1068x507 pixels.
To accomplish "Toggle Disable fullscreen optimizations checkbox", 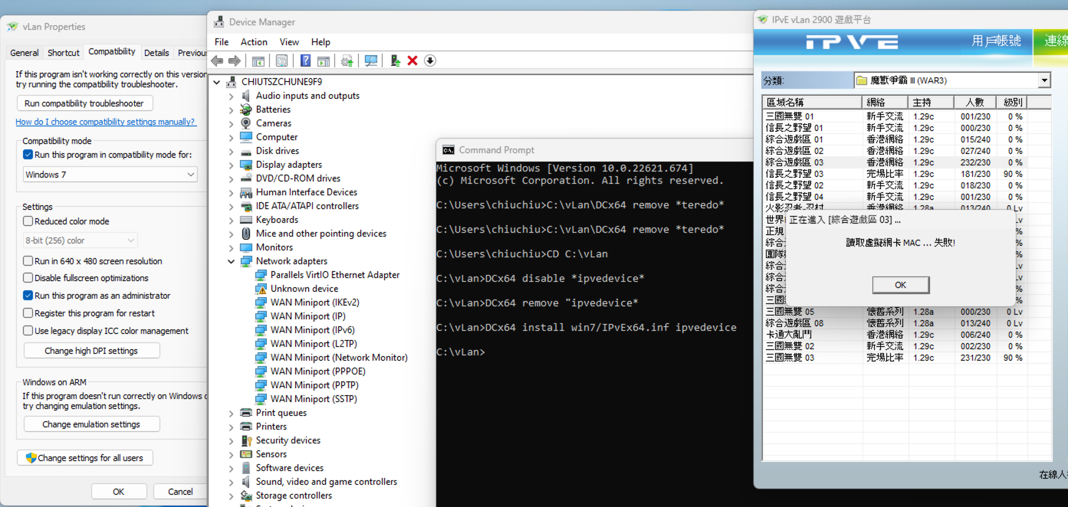I will tap(28, 278).
